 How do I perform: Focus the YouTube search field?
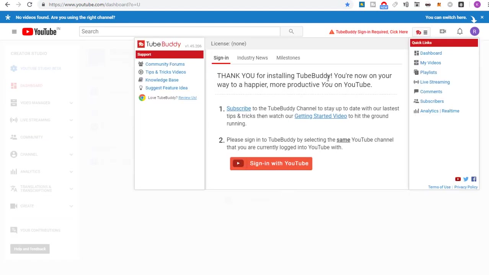pyautogui.click(x=179, y=31)
